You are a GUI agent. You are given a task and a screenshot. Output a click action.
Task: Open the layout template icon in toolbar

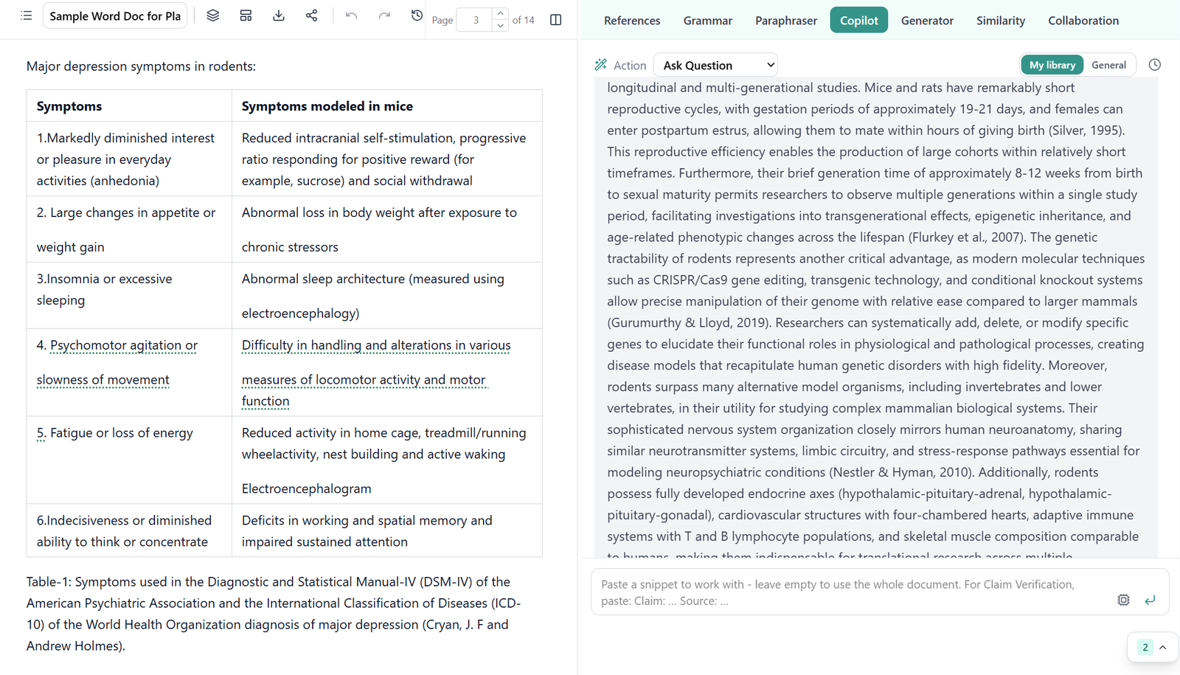(246, 15)
